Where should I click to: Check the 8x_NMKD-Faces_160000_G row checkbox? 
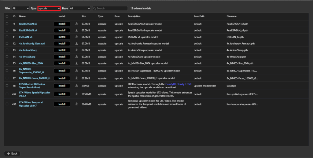7,78
